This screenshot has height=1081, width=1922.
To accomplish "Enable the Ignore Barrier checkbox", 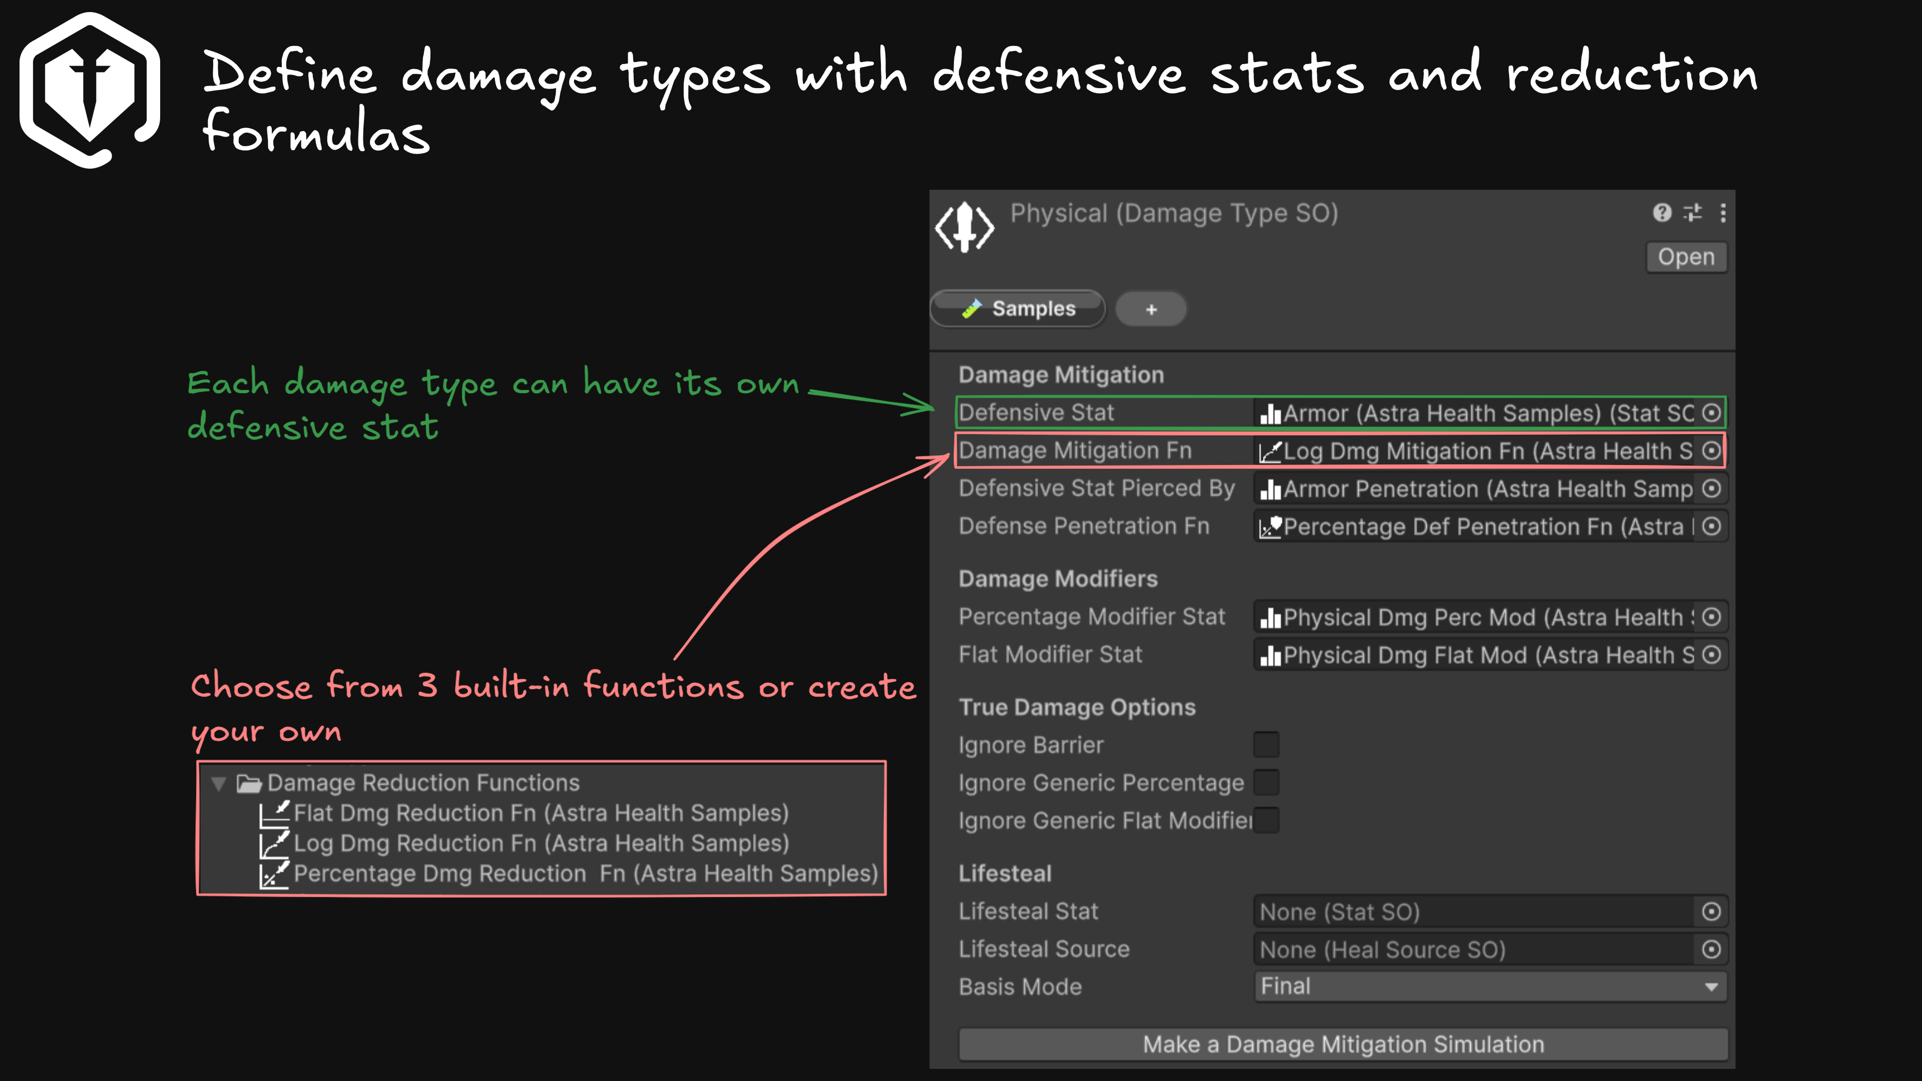I will coord(1266,745).
